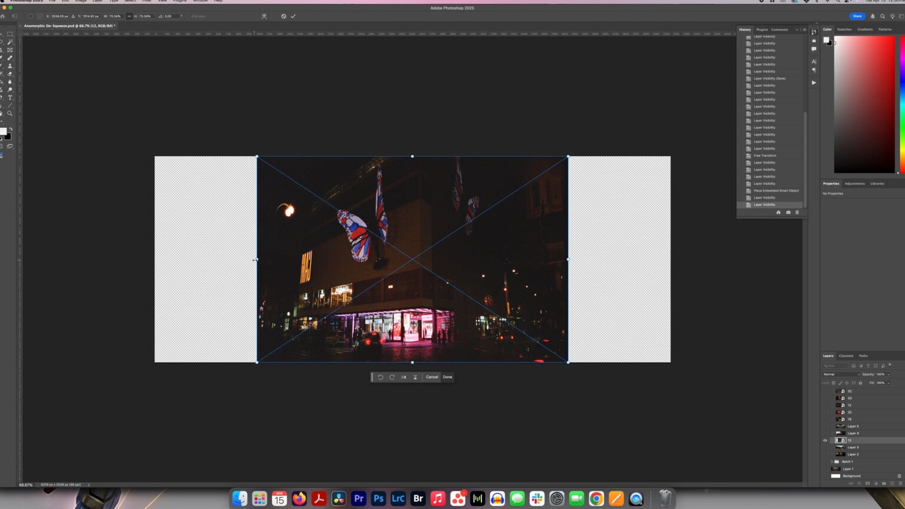Image resolution: width=905 pixels, height=509 pixels.
Task: Switch to the Channels tab
Action: (845, 356)
